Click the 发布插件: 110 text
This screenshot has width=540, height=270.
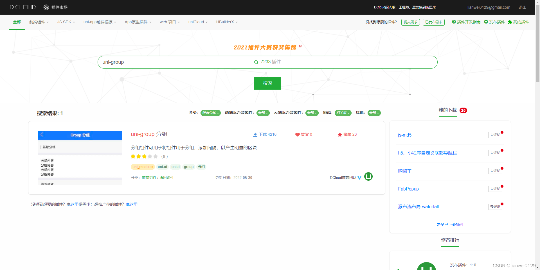click(x=463, y=265)
